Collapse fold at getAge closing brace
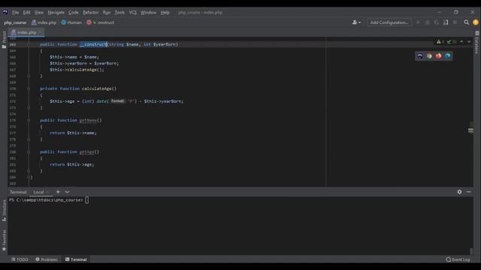The image size is (481, 270). 29,171
